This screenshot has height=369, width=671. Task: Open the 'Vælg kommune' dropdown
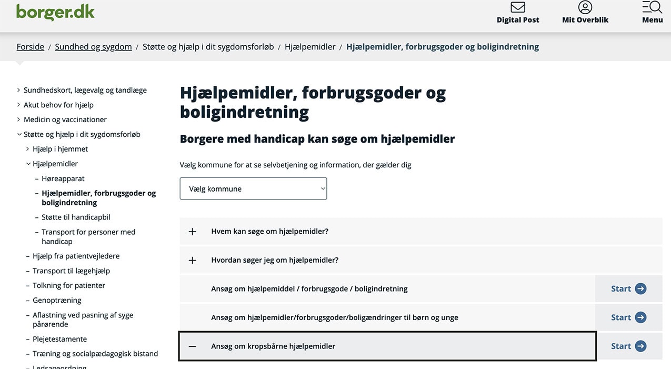253,188
